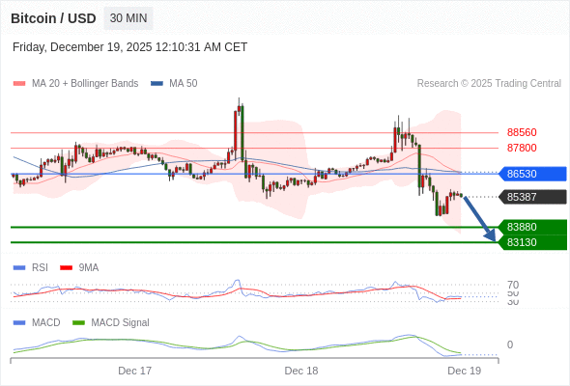Screen dimensions: 570x386
Task: Click the Bitcoin / USD title
Action: [53, 18]
